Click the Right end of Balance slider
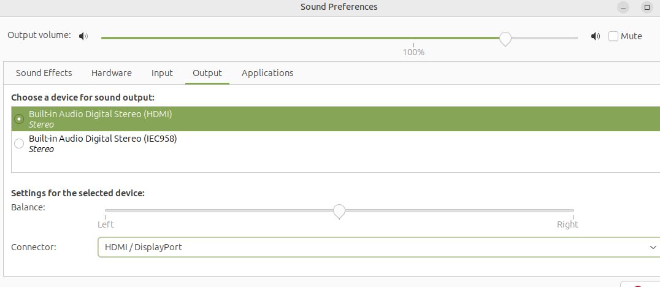This screenshot has width=660, height=287. (567, 224)
